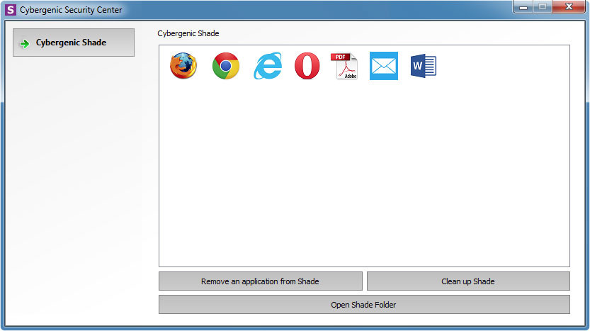590x331 pixels.
Task: Maximize the Cybergenic Security Center window
Action: [543, 7]
